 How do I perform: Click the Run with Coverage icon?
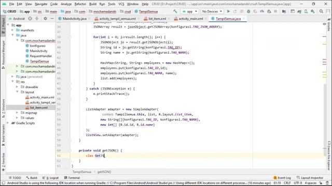[x=255, y=11]
